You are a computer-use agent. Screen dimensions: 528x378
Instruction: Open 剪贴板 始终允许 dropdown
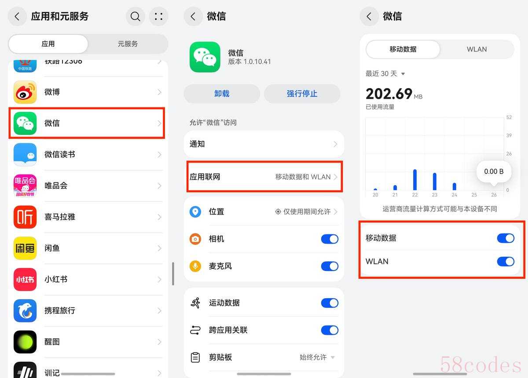(317, 357)
